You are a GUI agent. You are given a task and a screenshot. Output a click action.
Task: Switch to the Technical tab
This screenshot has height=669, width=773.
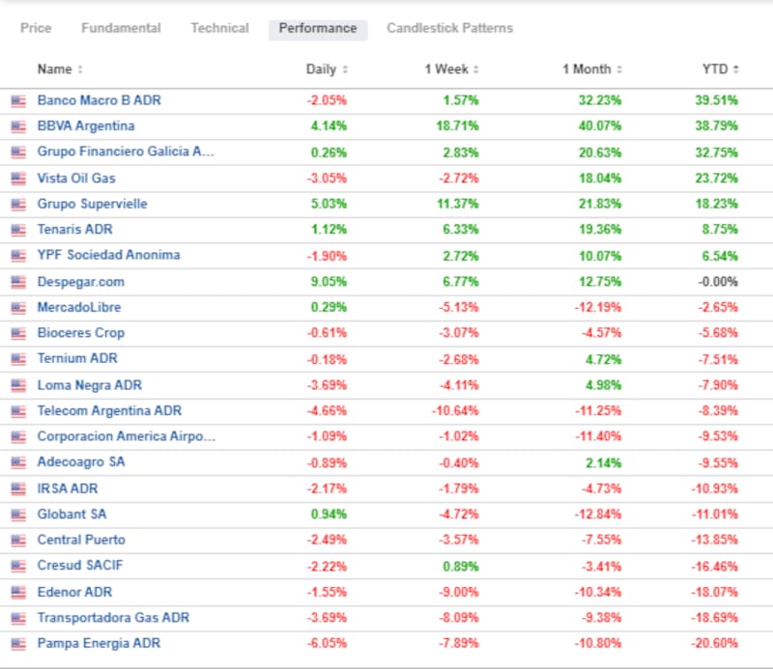[x=219, y=28]
